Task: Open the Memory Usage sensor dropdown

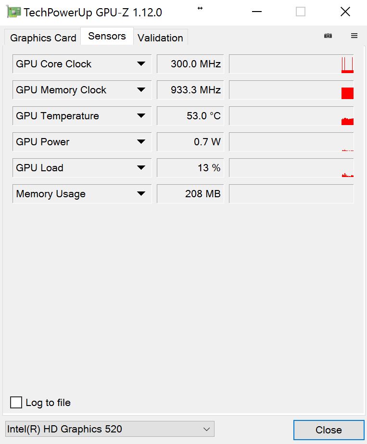Action: (141, 194)
